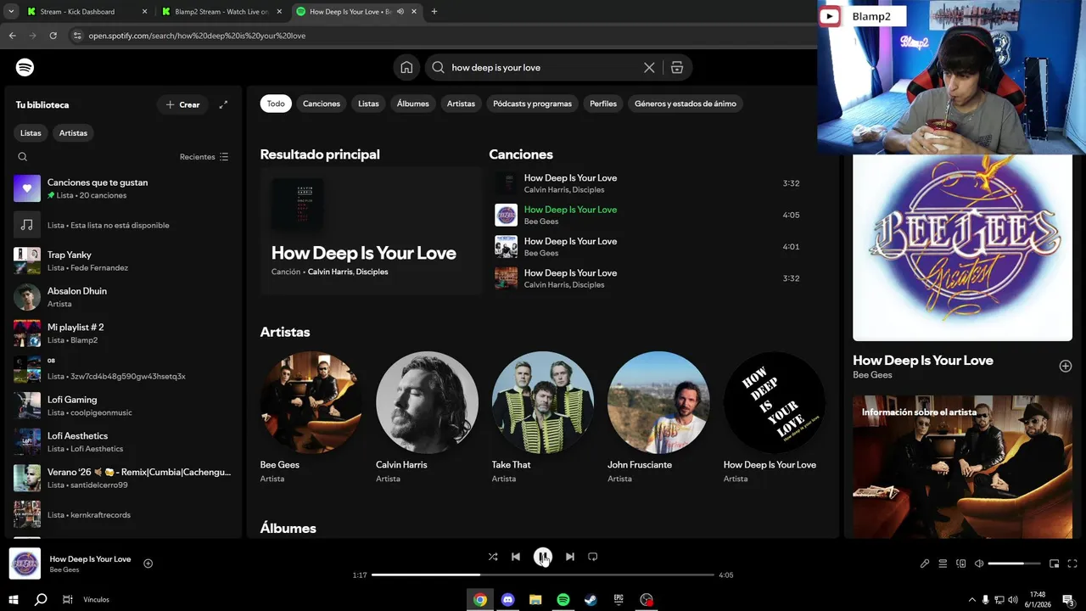The width and height of the screenshot is (1086, 611).
Task: Click the song progress bar
Action: pyautogui.click(x=543, y=575)
